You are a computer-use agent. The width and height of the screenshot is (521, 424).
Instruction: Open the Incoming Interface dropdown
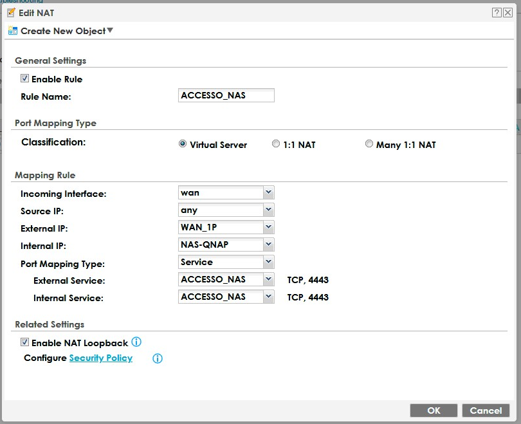point(268,192)
